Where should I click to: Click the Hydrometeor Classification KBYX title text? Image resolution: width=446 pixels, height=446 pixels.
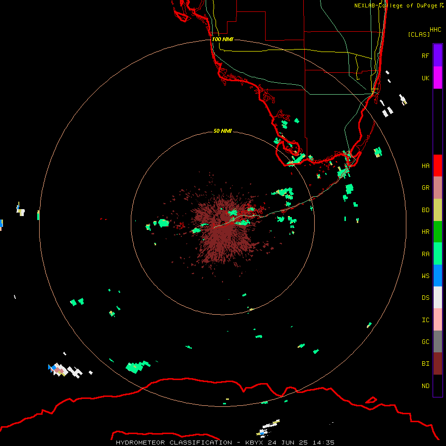[225, 443]
